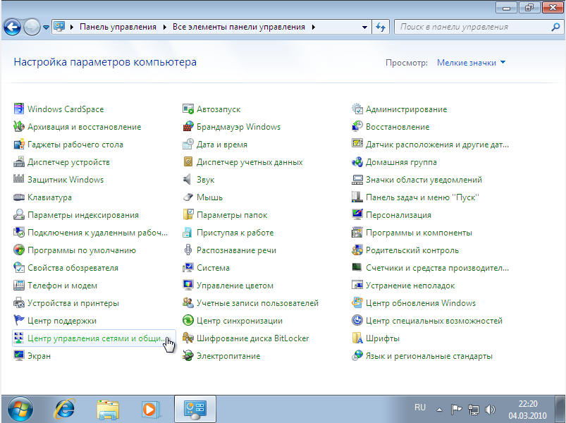Expand arrow after Все элементы панели управления

314,27
